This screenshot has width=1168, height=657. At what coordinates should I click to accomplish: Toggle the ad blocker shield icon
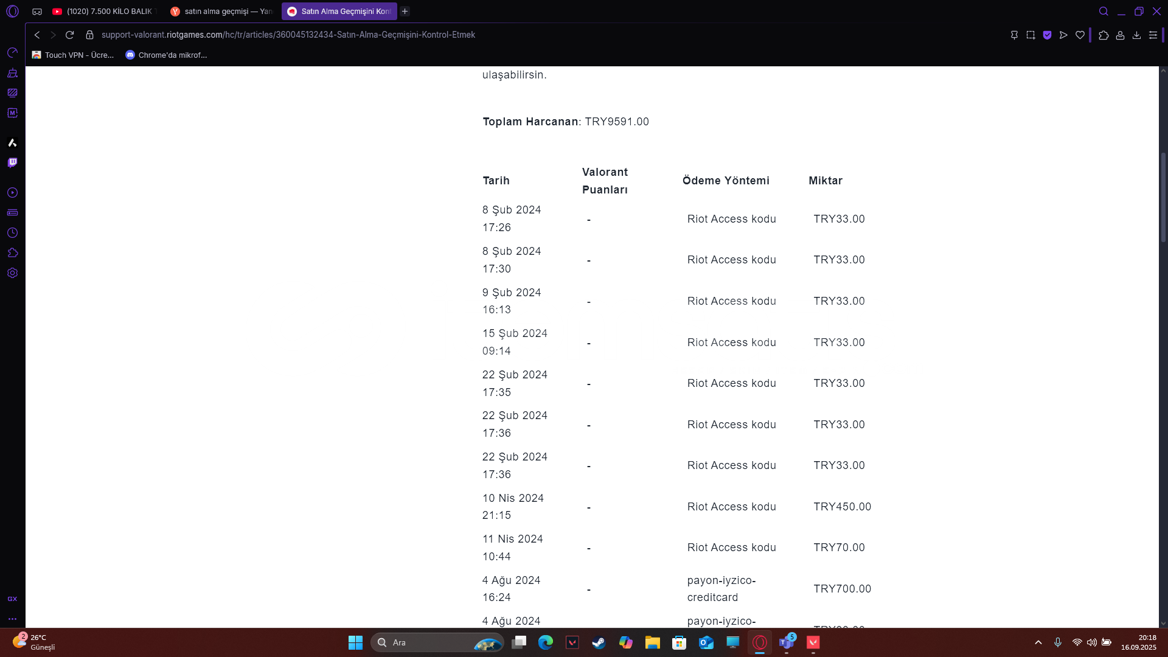tap(1047, 35)
